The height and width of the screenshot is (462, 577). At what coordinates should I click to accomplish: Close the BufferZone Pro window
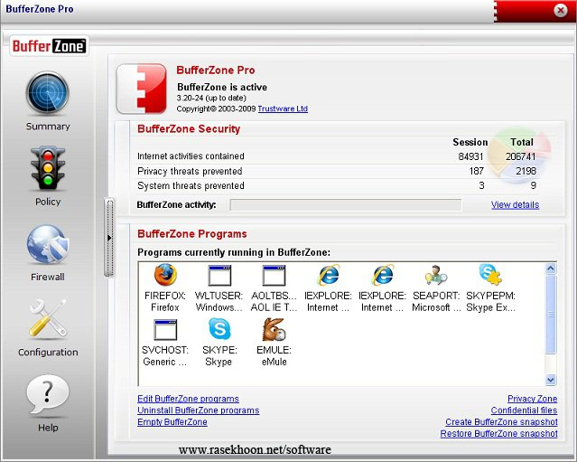(561, 10)
